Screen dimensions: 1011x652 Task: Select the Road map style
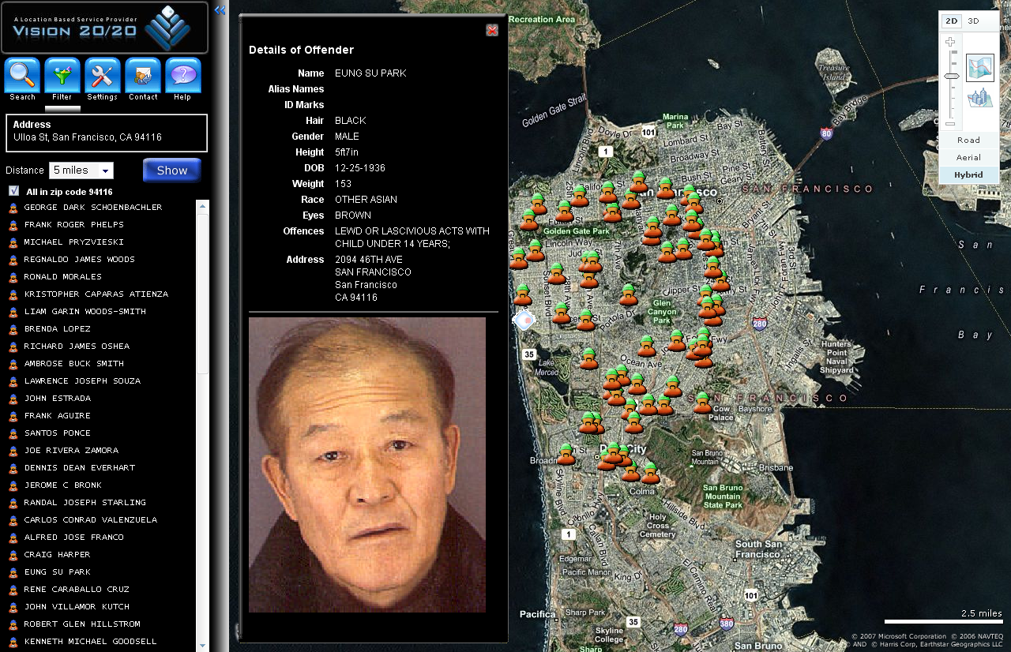(968, 140)
